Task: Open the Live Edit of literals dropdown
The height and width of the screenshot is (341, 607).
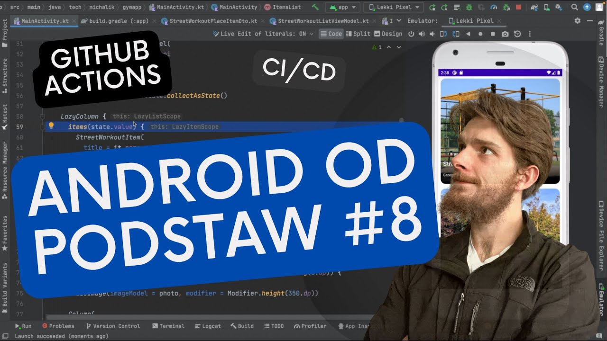Action: [263, 34]
